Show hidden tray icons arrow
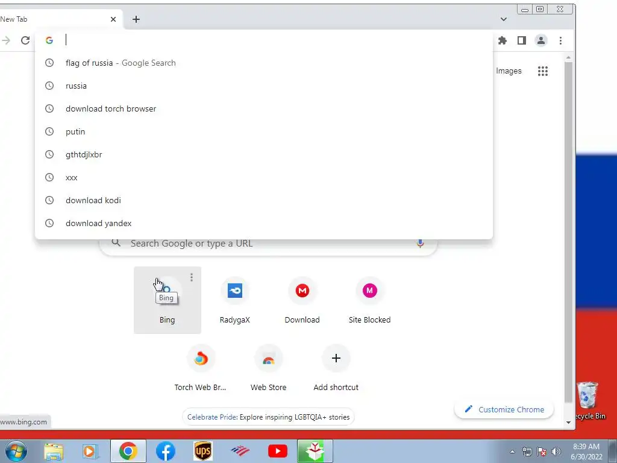 (512, 452)
